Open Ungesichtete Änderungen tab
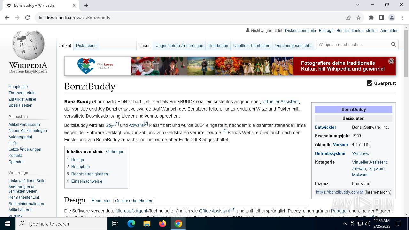 pos(179,45)
